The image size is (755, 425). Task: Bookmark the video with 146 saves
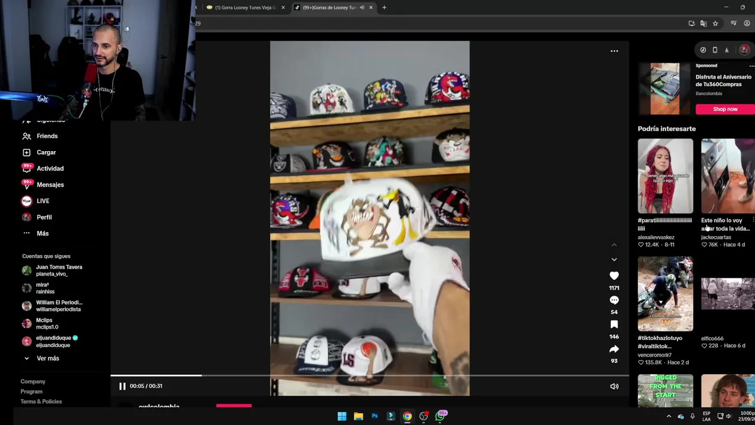click(x=614, y=324)
